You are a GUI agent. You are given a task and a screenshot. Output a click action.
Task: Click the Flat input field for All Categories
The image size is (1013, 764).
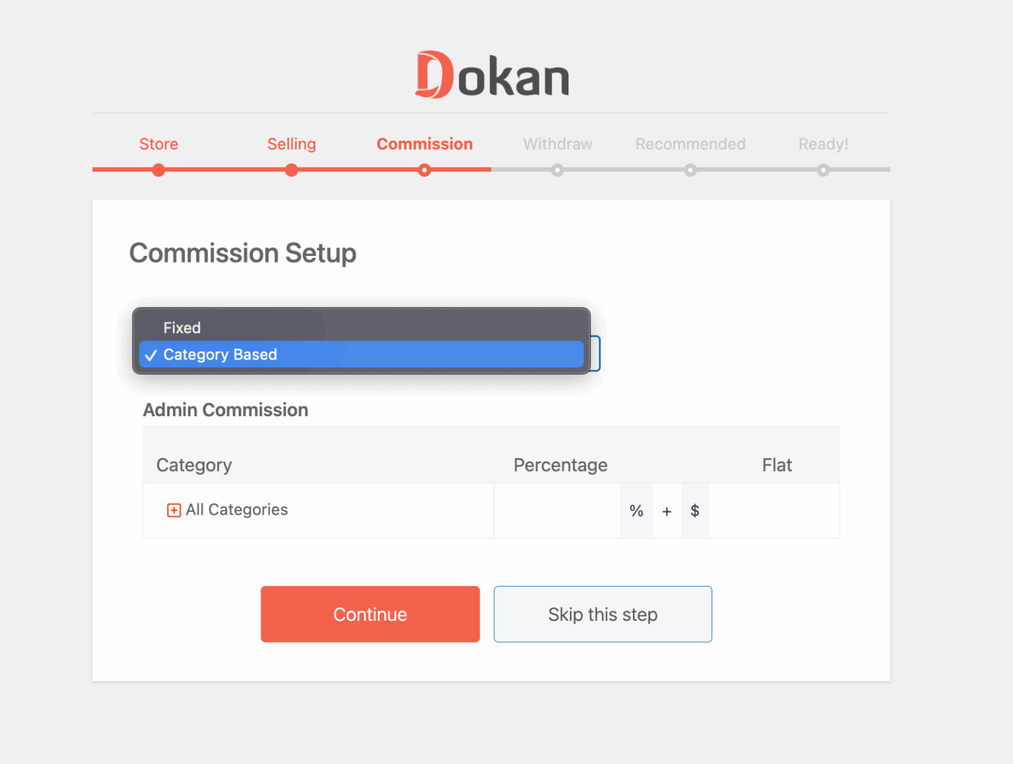(774, 510)
